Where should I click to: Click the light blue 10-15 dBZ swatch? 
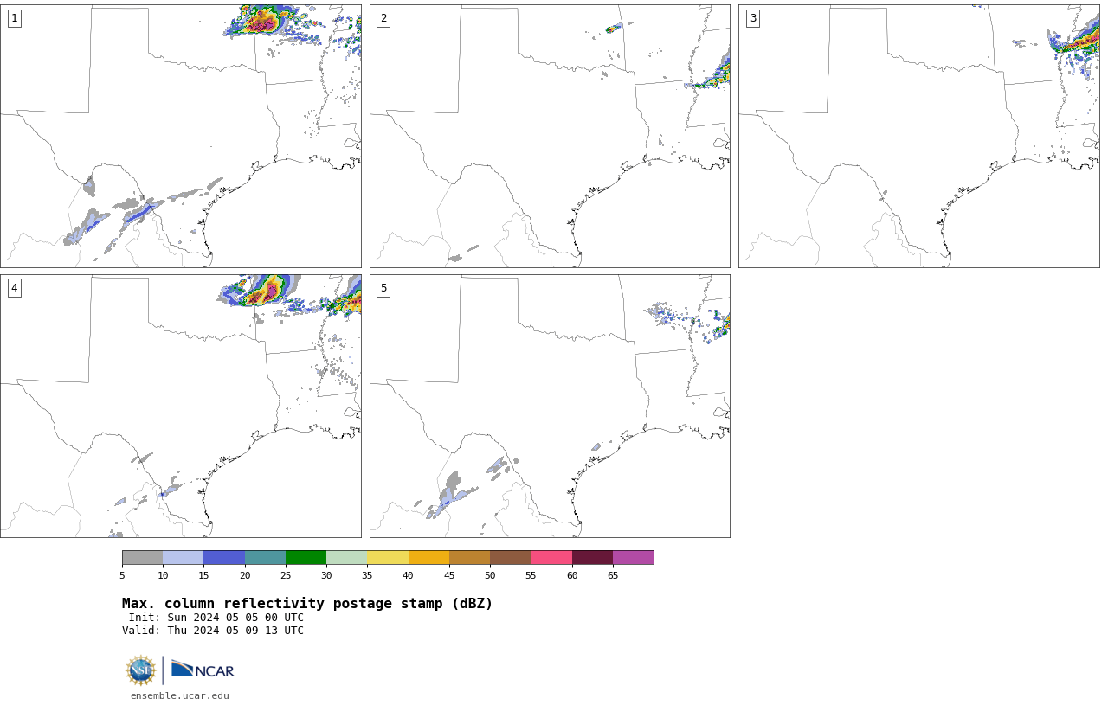point(184,557)
